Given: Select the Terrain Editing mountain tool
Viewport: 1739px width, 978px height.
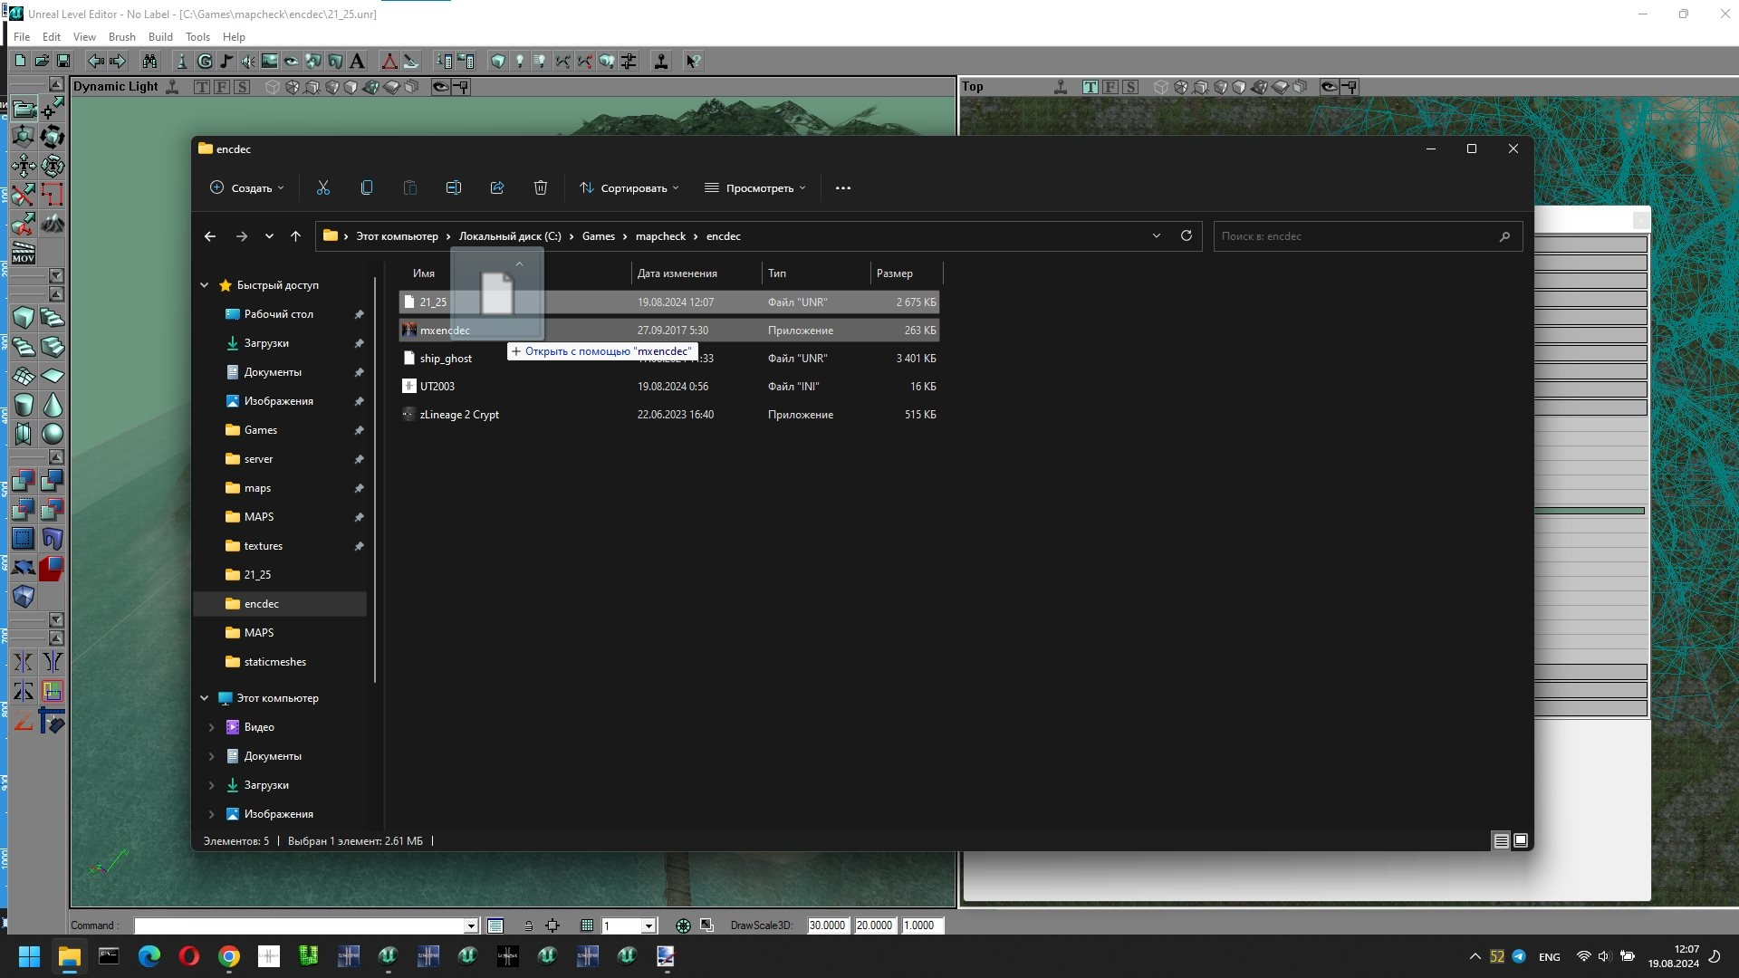Looking at the screenshot, I should point(53,223).
